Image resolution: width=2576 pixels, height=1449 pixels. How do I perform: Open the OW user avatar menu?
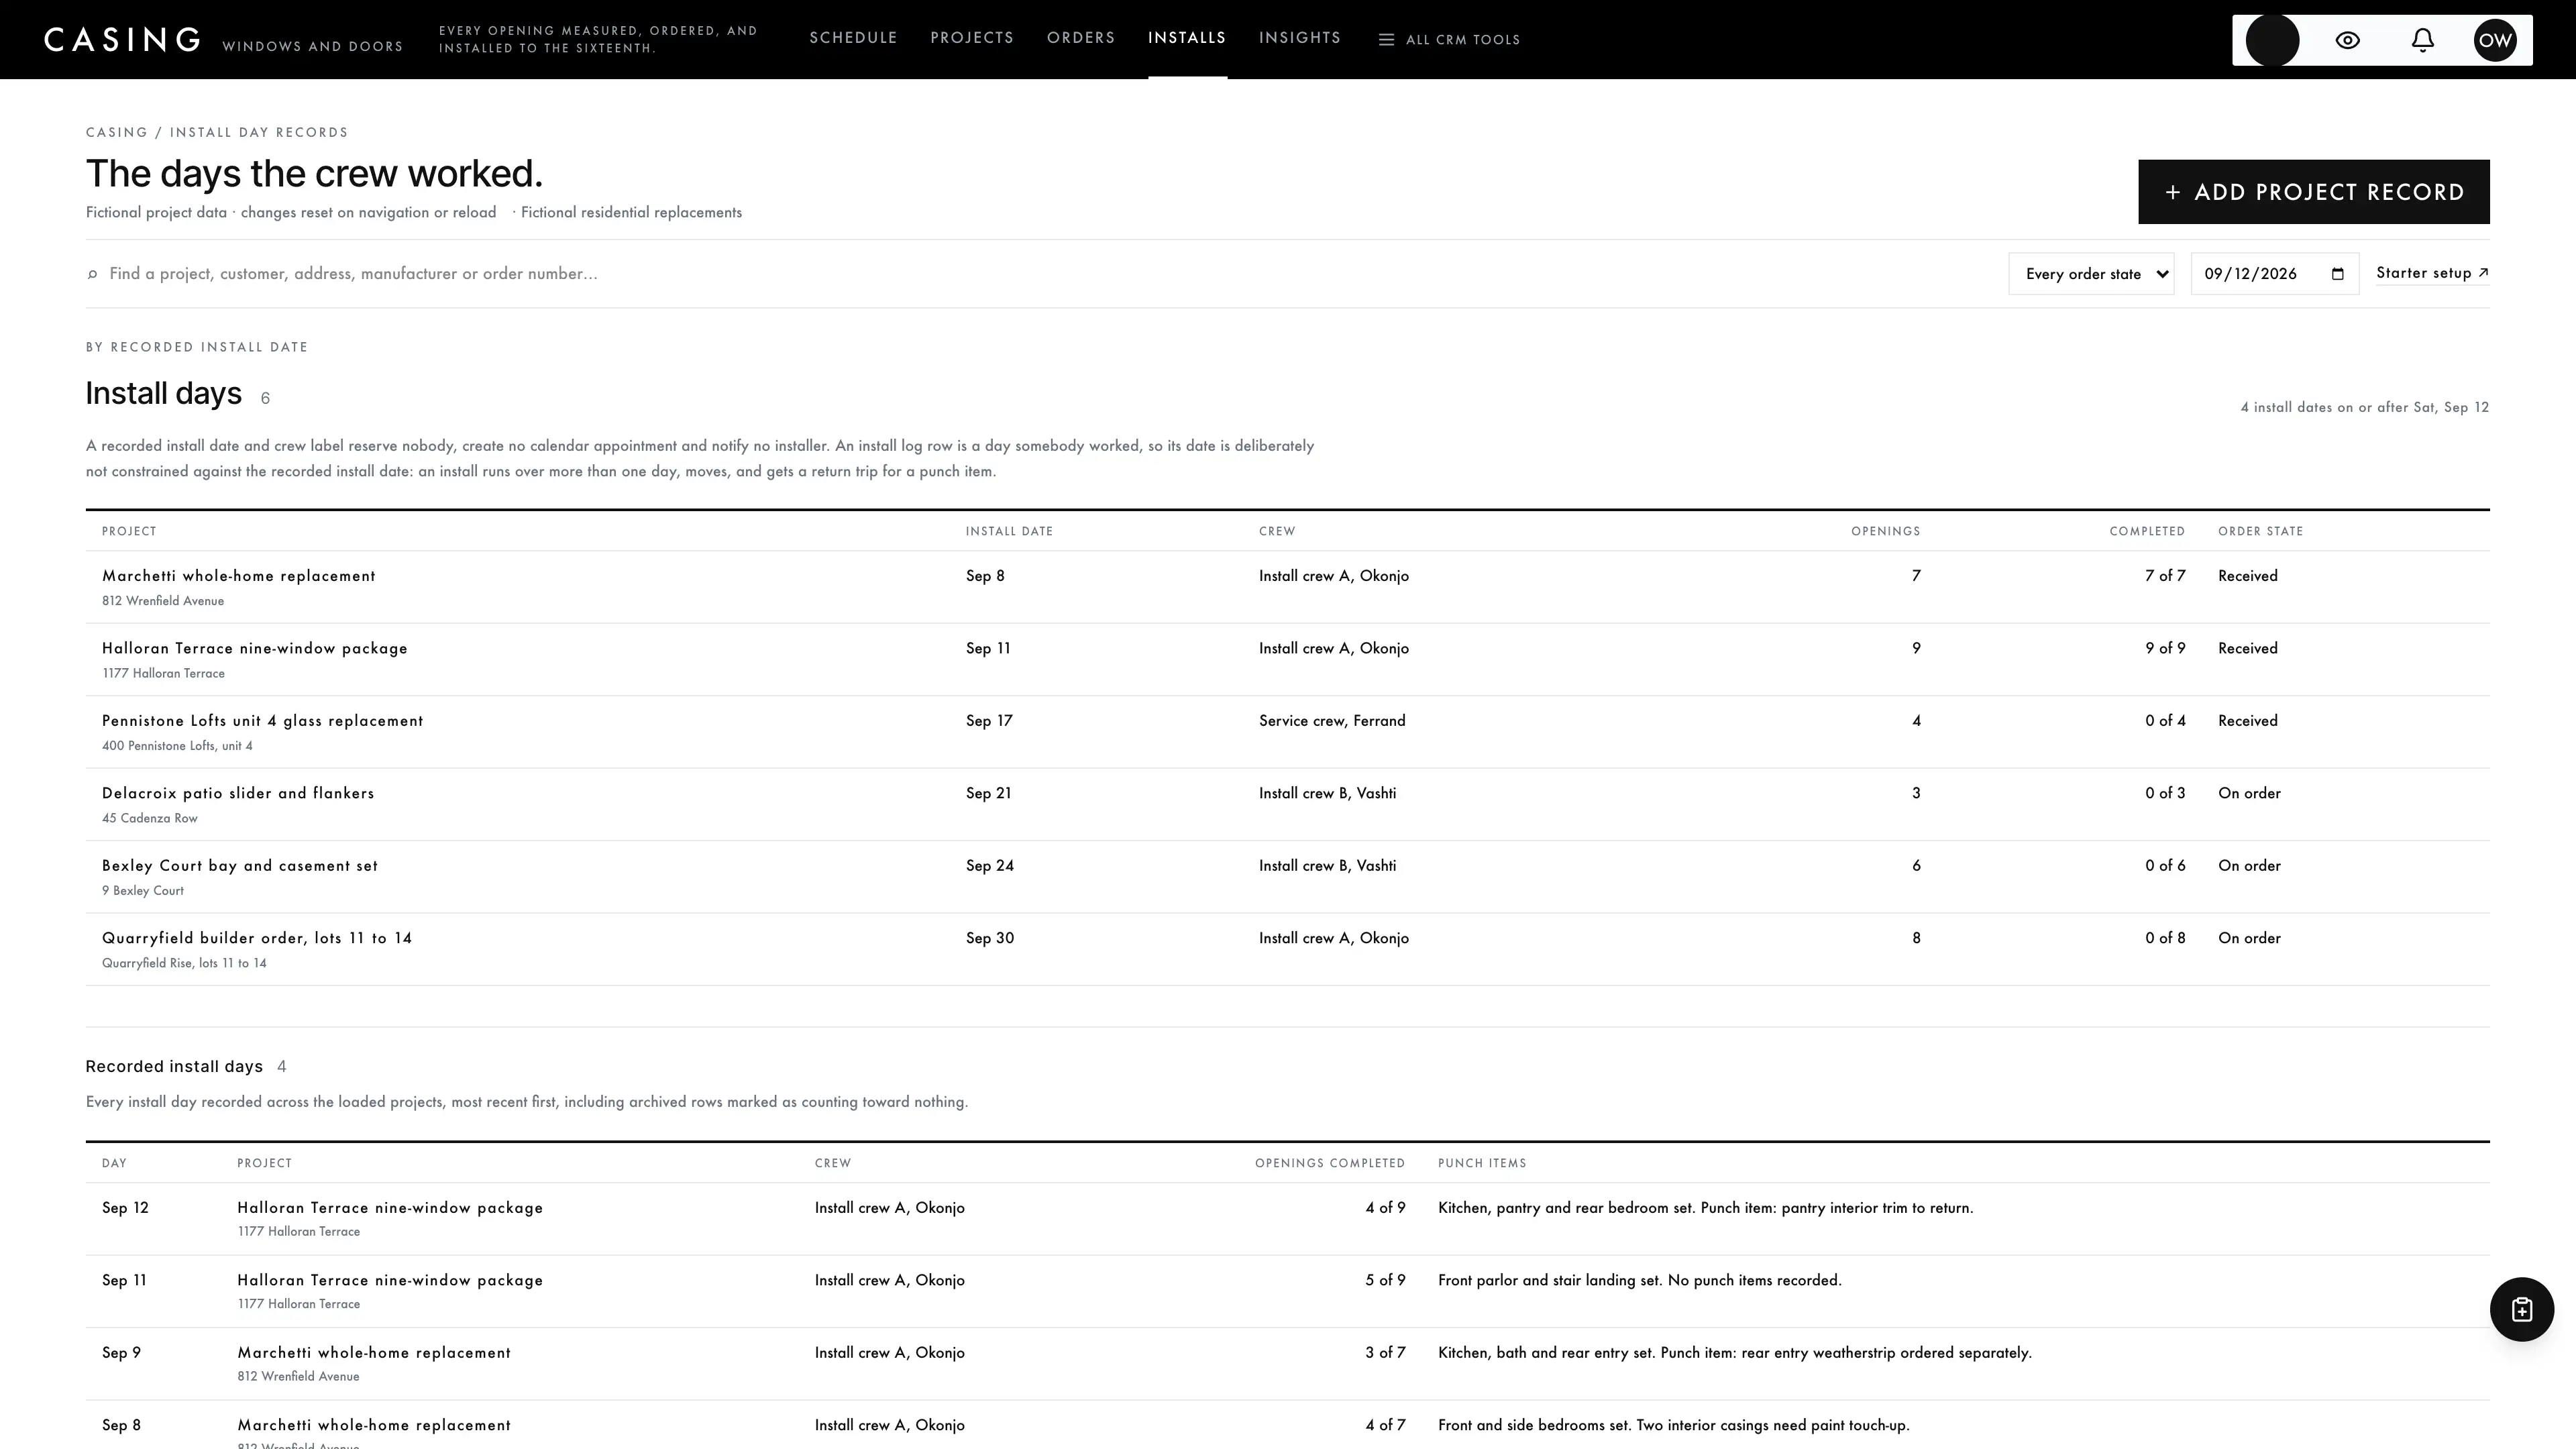2495,40
